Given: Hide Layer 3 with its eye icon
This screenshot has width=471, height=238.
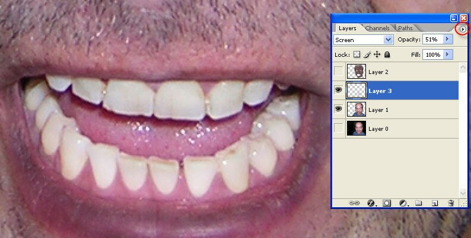Looking at the screenshot, I should pyautogui.click(x=339, y=90).
